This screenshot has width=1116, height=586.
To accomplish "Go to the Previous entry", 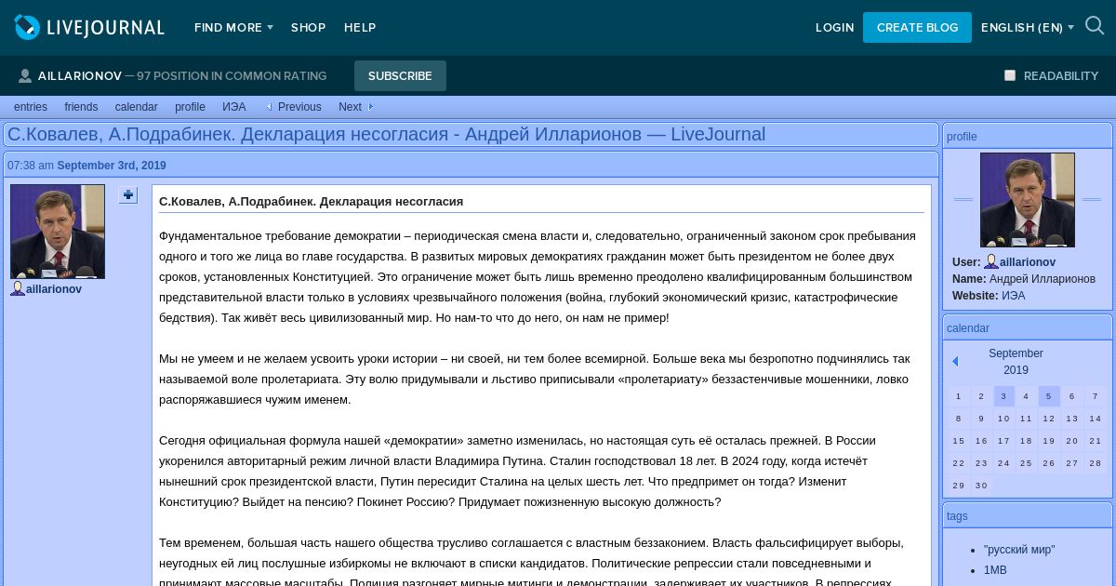I will [x=299, y=107].
